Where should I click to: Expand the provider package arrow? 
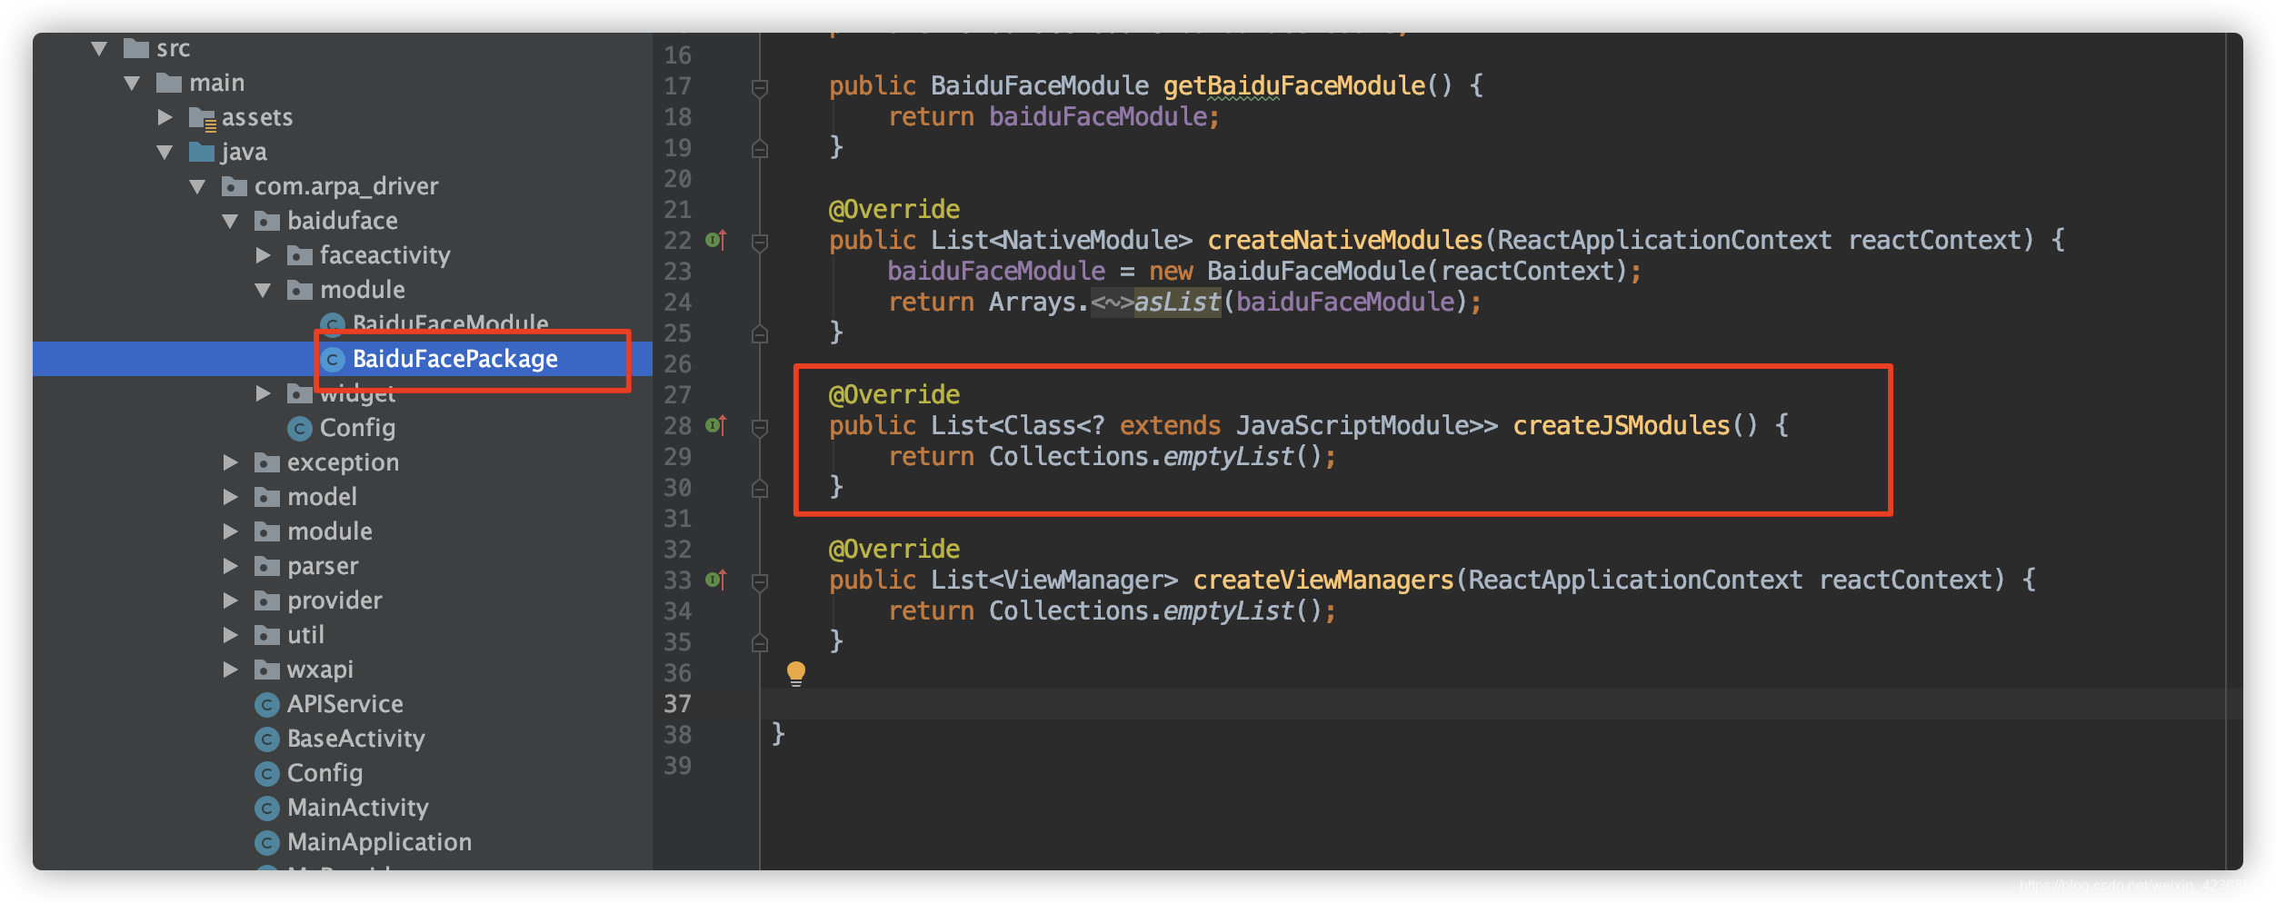tap(231, 600)
